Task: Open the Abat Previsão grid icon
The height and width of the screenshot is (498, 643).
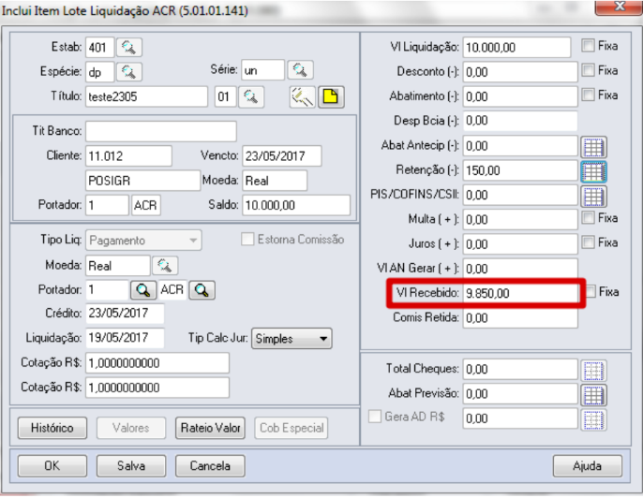Action: click(593, 395)
